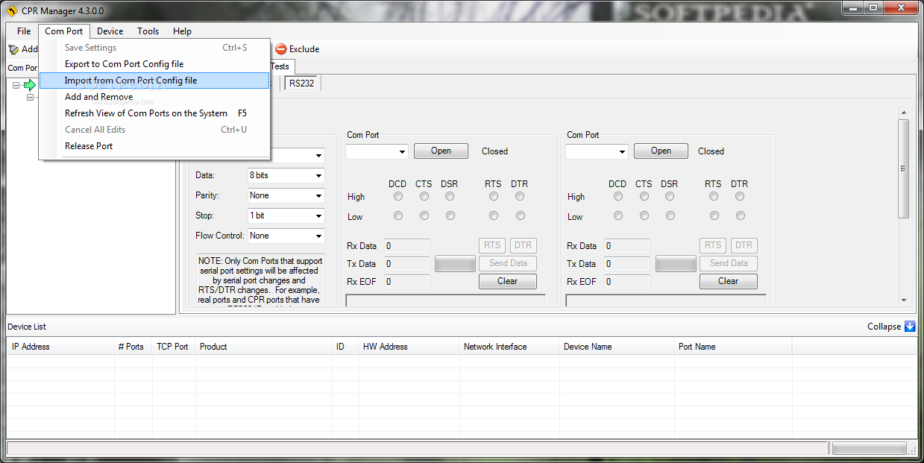
Task: Click Rx Data field in first Com Port panel
Action: point(406,245)
